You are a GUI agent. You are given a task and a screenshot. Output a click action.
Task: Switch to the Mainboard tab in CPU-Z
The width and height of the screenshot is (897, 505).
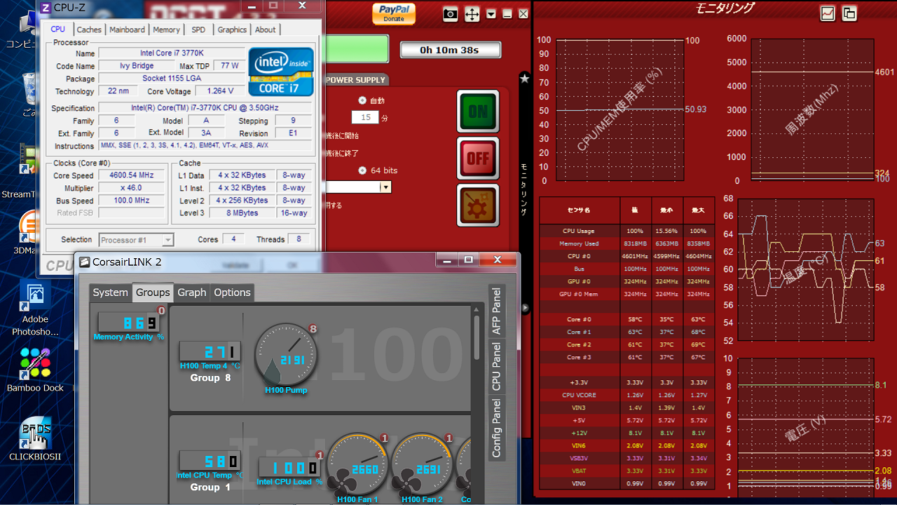click(x=127, y=29)
